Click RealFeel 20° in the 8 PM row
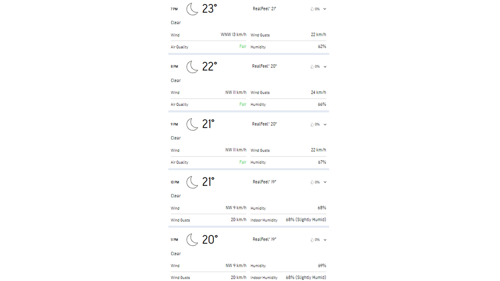 (x=264, y=66)
